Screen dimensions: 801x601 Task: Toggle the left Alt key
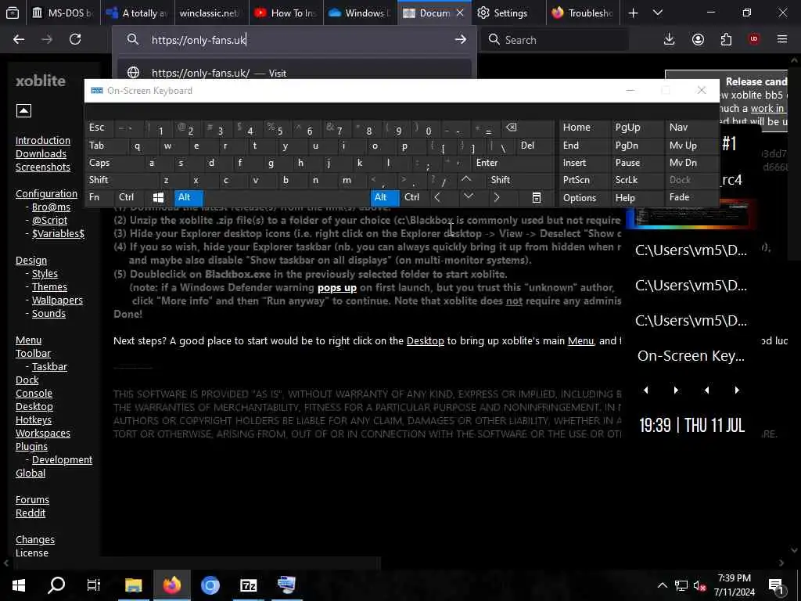[189, 197]
